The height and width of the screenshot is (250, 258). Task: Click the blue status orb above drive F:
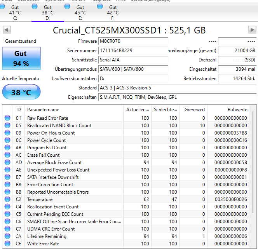(x=100, y=7)
